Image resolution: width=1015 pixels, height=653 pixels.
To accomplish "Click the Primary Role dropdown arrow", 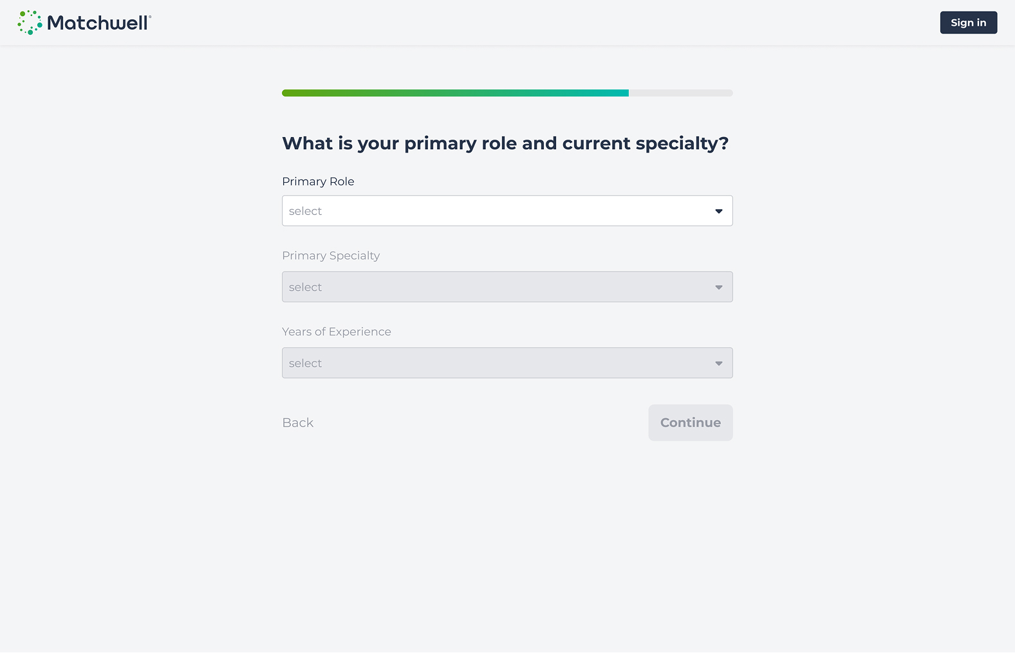I will coord(718,211).
